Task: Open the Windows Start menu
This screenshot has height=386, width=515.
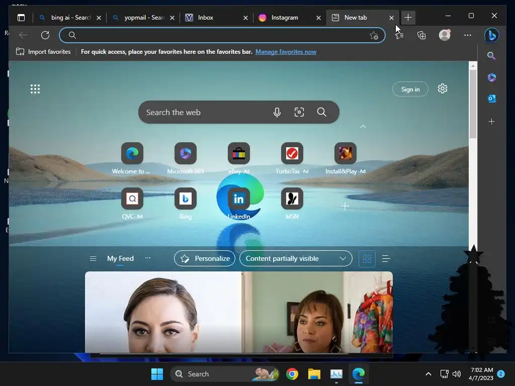Action: (157, 374)
